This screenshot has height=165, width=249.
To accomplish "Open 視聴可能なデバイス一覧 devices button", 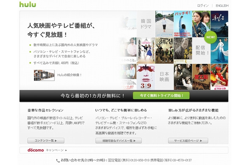I will point(118,141).
